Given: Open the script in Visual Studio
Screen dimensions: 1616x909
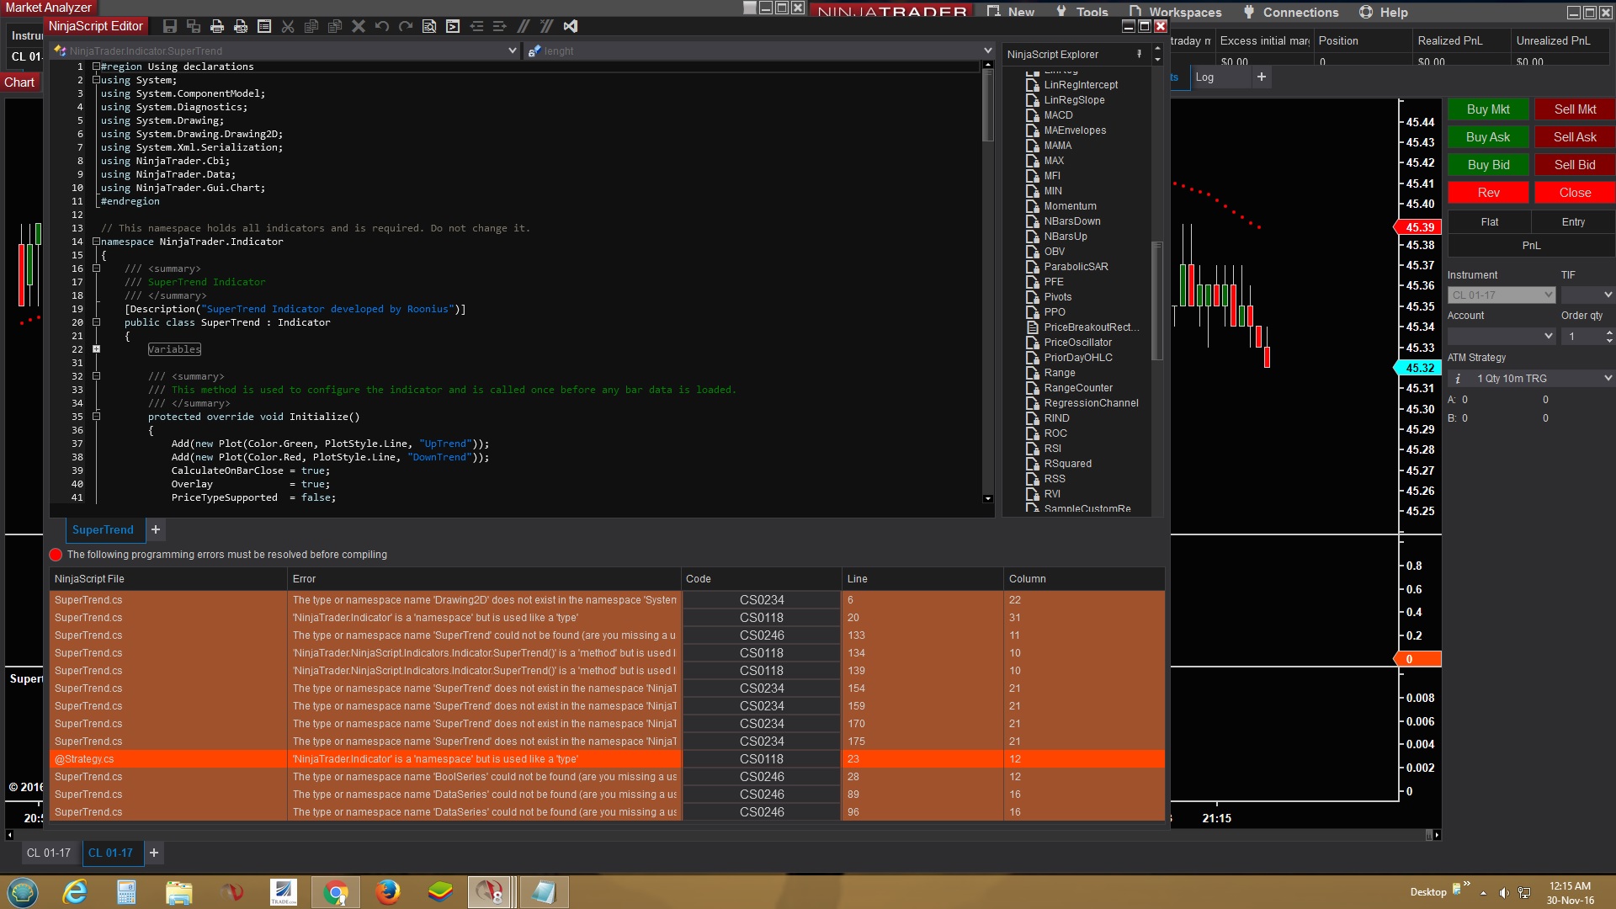Looking at the screenshot, I should (x=571, y=26).
